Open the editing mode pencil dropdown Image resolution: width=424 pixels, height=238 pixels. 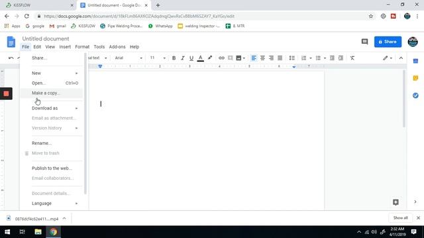click(x=388, y=58)
